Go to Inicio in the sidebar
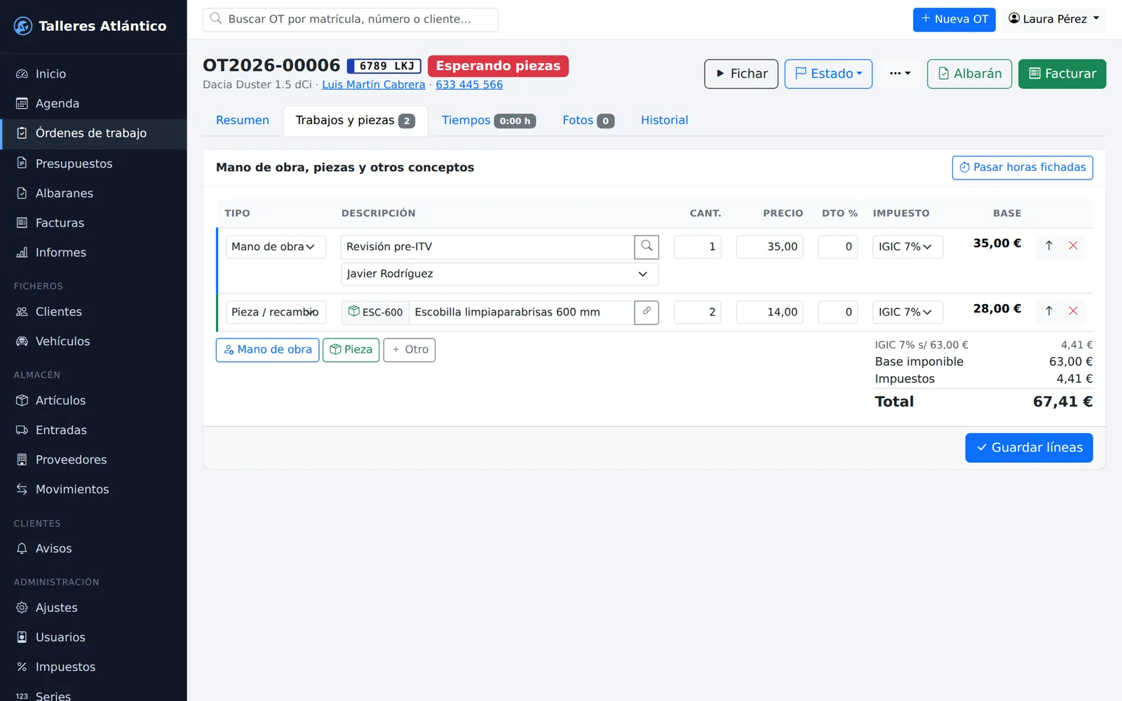This screenshot has width=1122, height=701. 93,74
